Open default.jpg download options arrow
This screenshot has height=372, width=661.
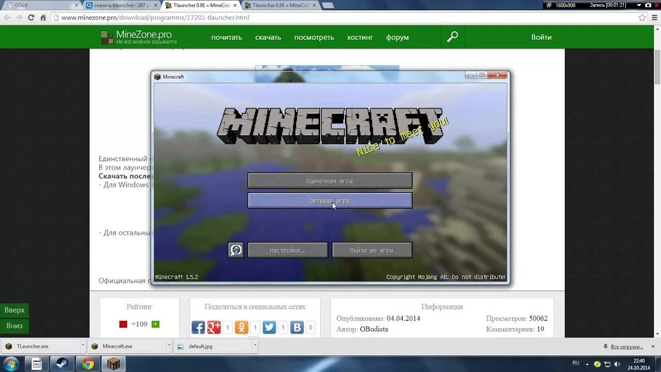coord(255,346)
